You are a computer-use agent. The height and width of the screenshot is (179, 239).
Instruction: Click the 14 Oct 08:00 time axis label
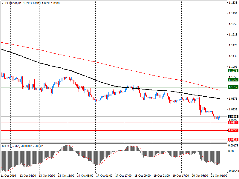pos(85,176)
